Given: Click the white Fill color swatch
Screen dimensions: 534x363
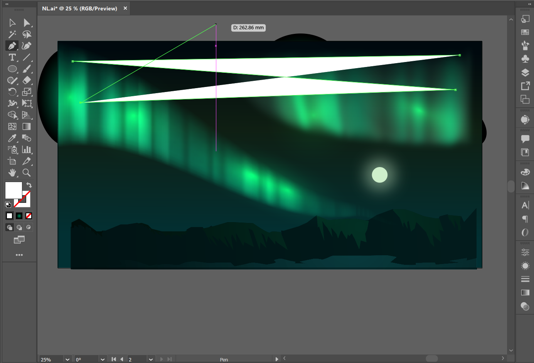Looking at the screenshot, I should [13, 190].
